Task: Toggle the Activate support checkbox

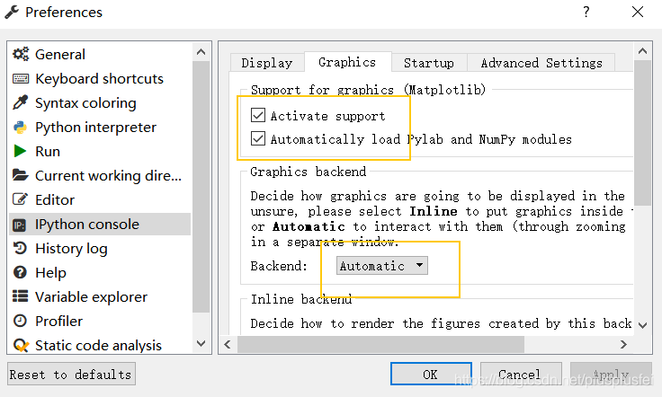Action: click(258, 115)
